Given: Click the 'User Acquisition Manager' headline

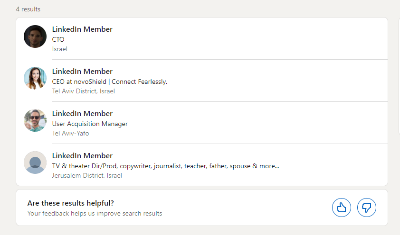Looking at the screenshot, I should (90, 124).
